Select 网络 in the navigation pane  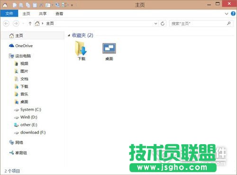coord(19,143)
